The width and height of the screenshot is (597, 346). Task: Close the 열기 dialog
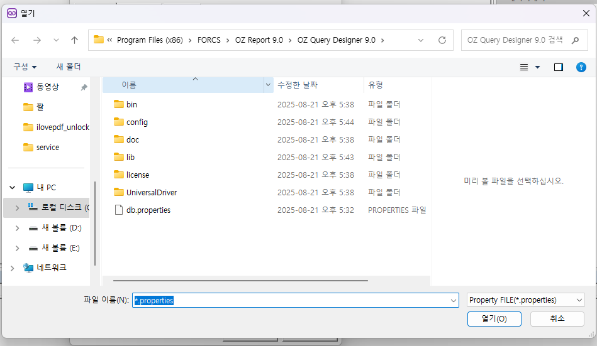click(586, 13)
